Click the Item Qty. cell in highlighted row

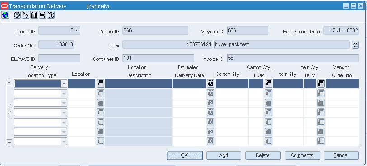pos(288,83)
